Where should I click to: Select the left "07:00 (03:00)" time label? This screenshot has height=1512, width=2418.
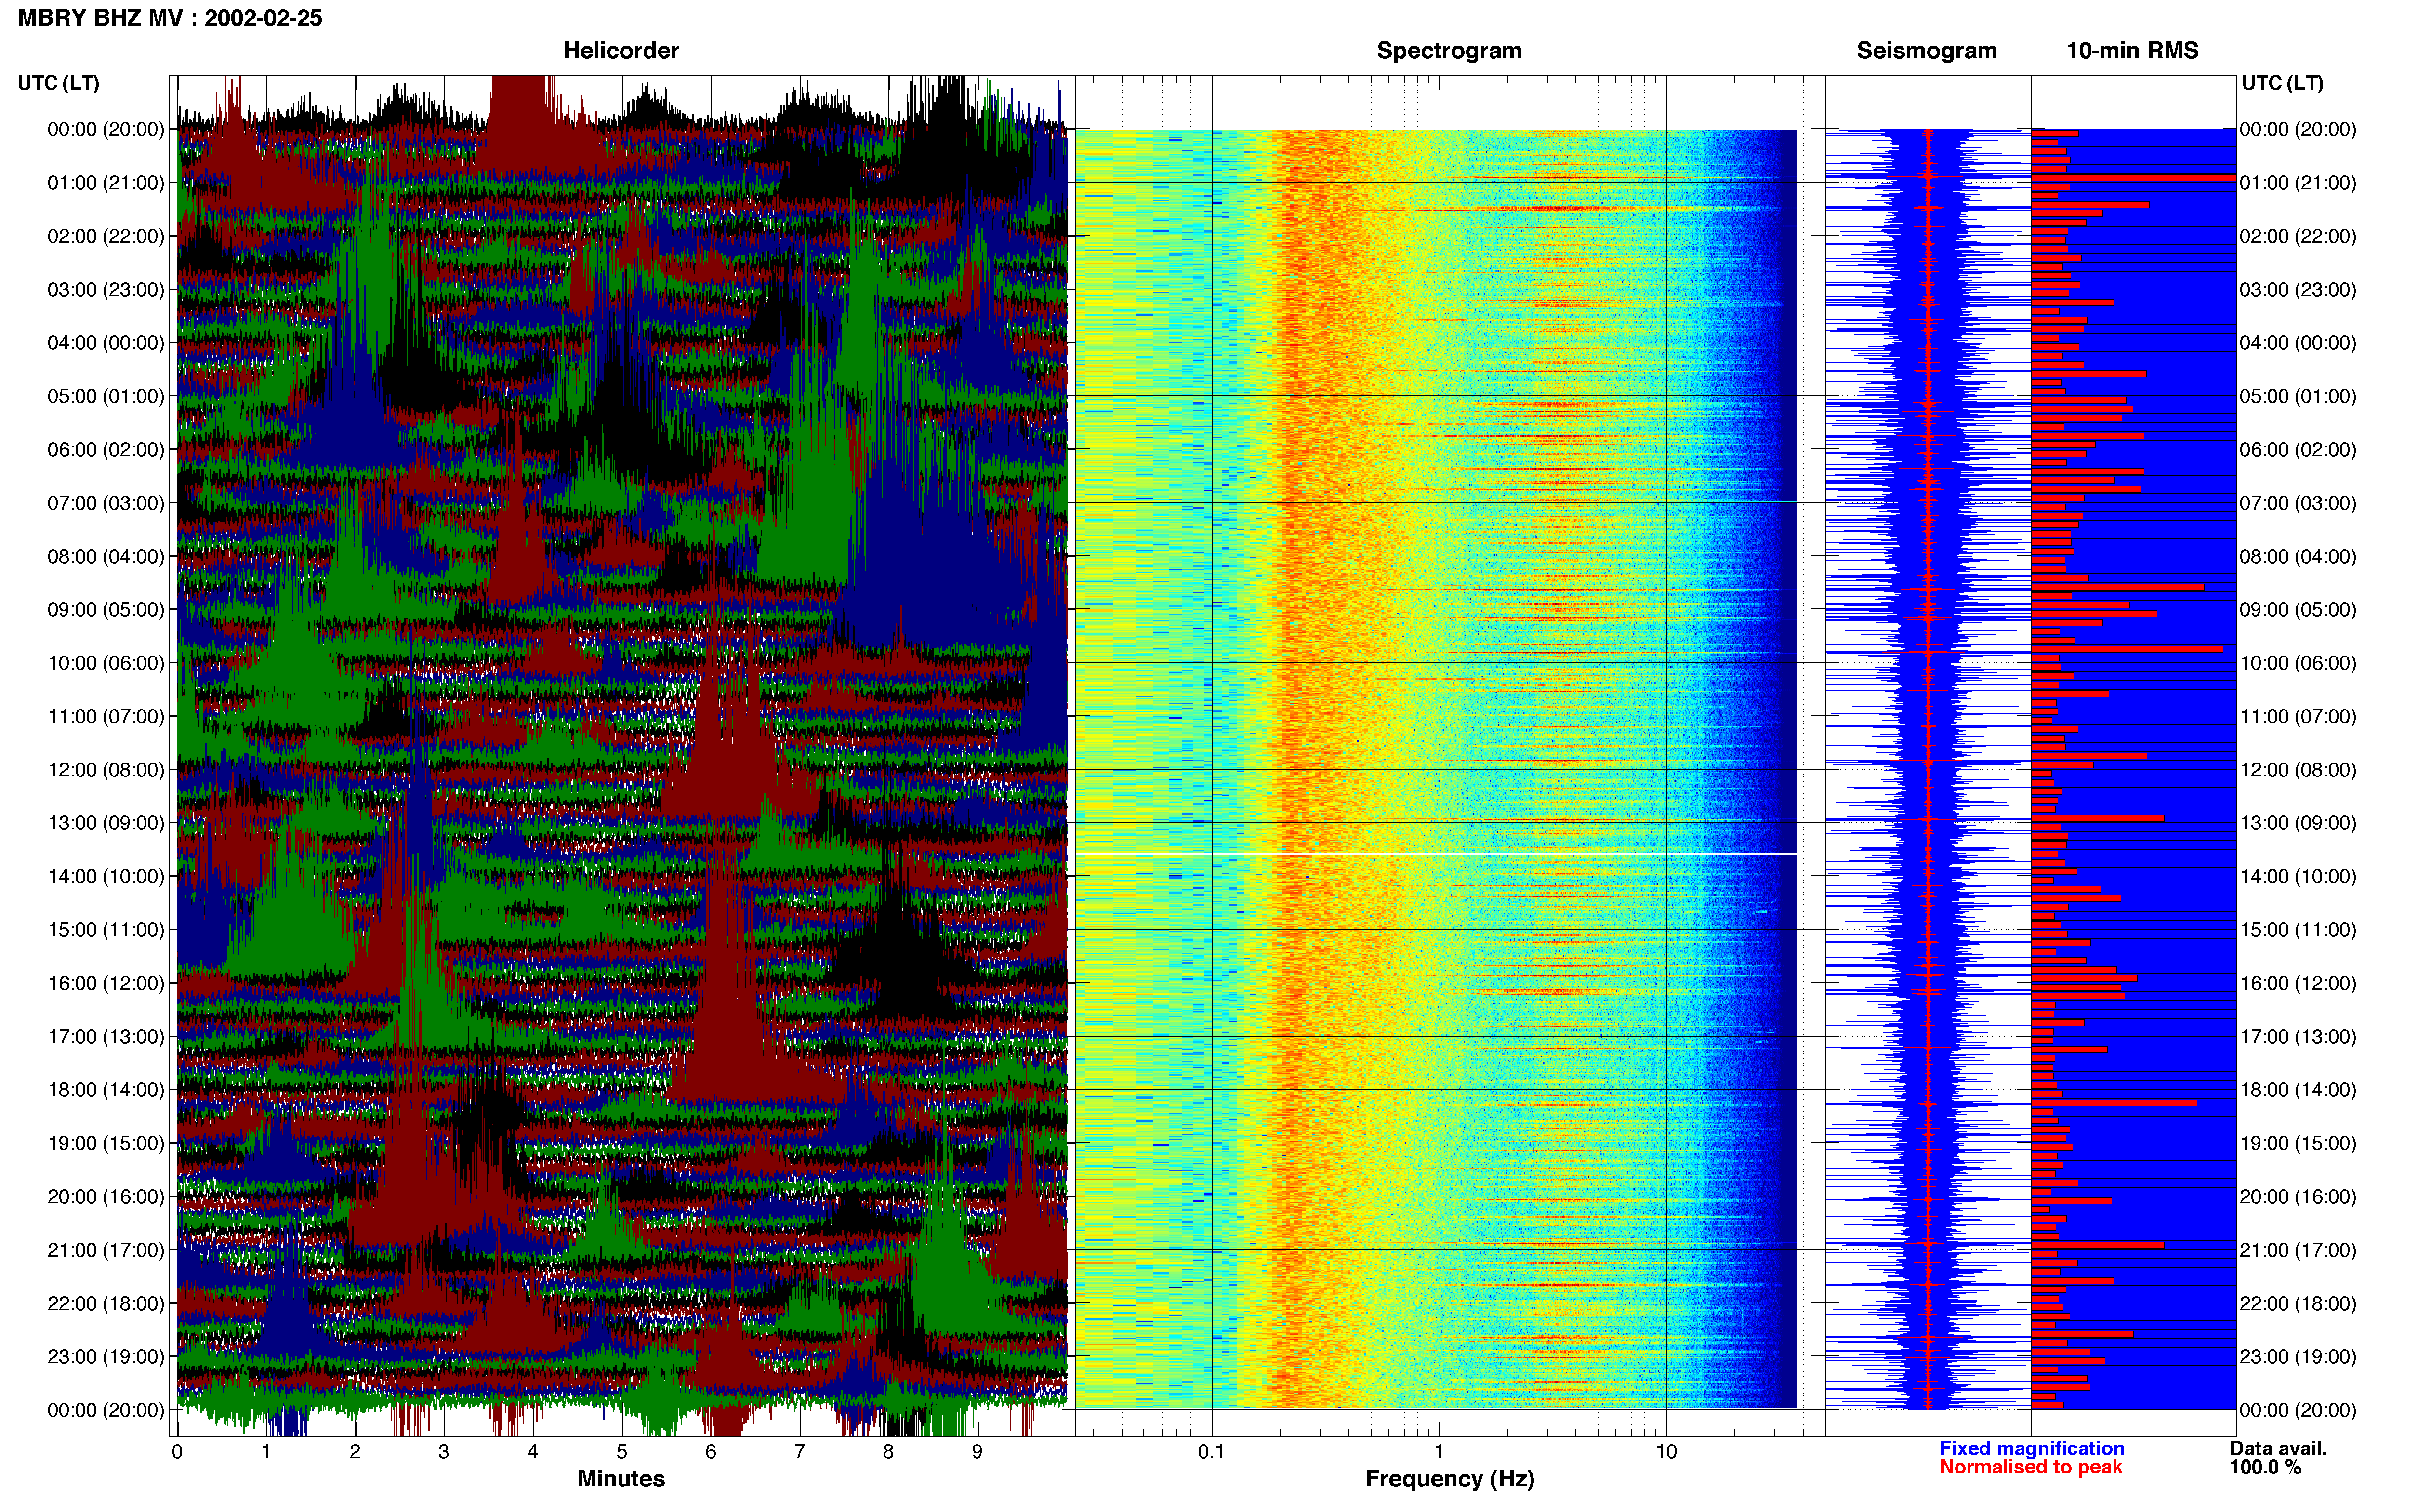tap(106, 503)
